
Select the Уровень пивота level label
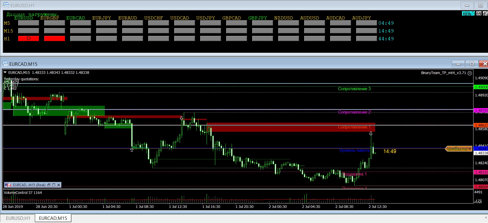click(x=354, y=150)
